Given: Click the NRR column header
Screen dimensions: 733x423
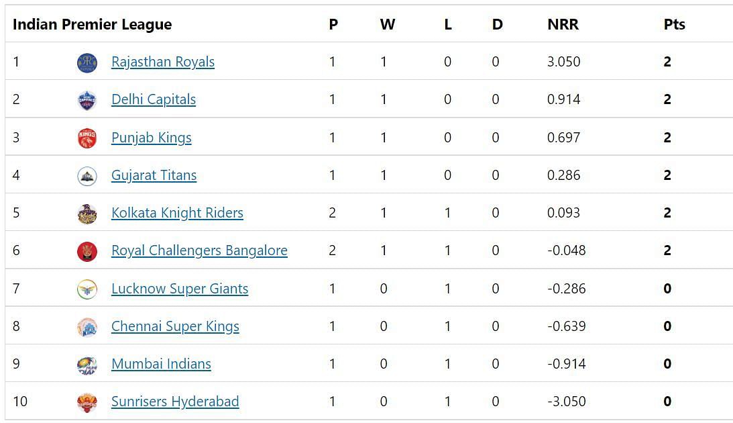Looking at the screenshot, I should 563,24.
